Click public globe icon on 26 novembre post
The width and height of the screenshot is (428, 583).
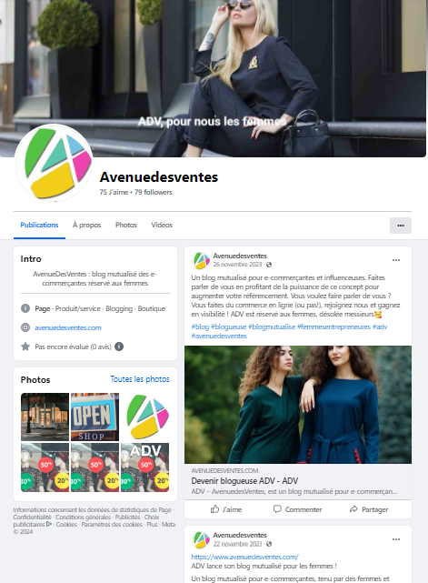(x=269, y=265)
